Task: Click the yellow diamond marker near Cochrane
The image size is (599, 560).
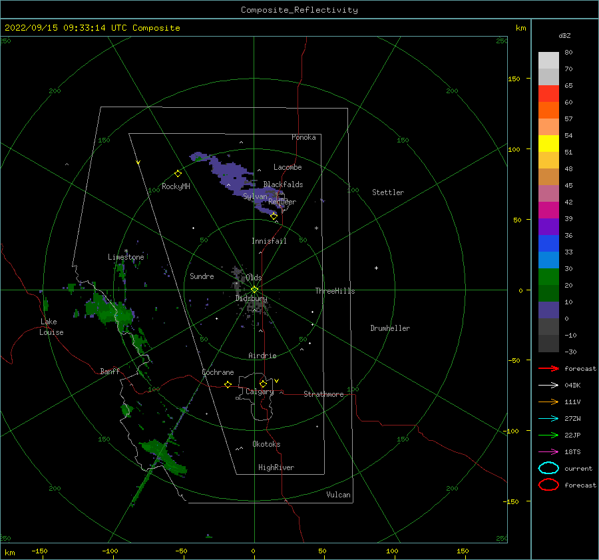Action: (x=228, y=384)
